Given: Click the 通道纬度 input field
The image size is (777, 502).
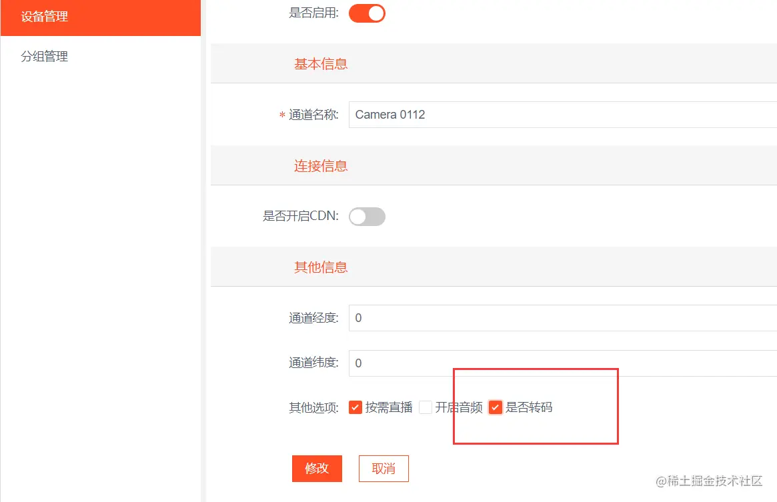Looking at the screenshot, I should point(563,363).
